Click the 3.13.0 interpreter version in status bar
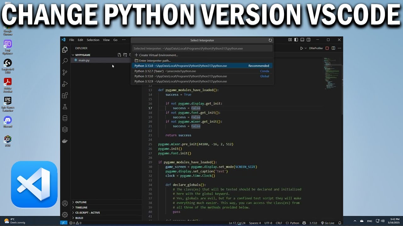The height and width of the screenshot is (226, 403). coord(313,223)
